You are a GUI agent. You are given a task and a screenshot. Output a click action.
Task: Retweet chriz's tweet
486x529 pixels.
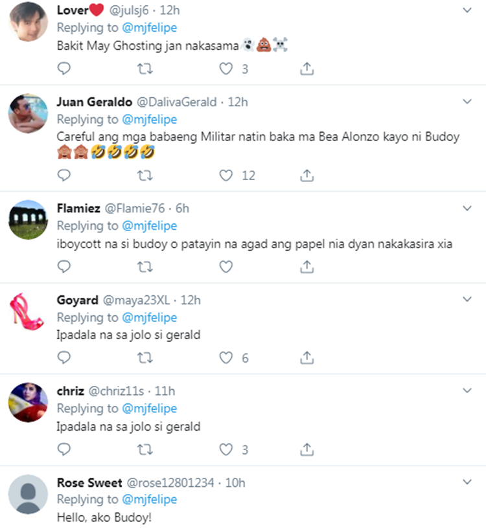point(146,449)
